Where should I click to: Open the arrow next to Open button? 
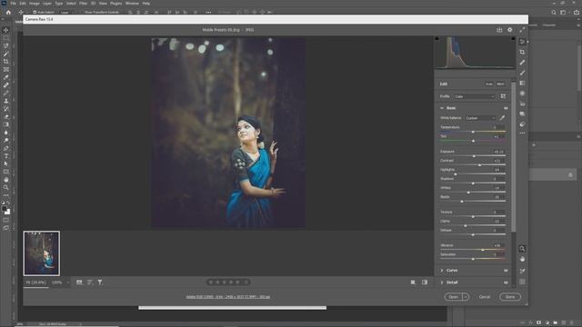(x=466, y=297)
